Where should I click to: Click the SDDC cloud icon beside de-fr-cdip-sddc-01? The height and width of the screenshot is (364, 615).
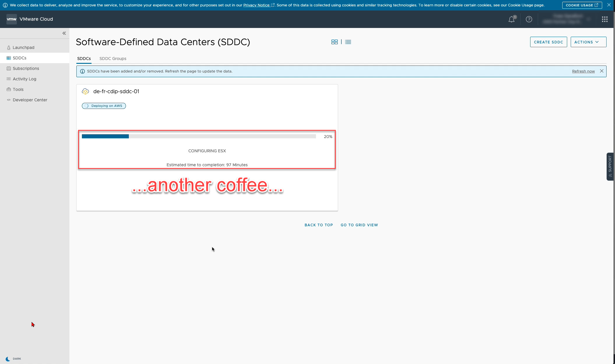tap(85, 91)
